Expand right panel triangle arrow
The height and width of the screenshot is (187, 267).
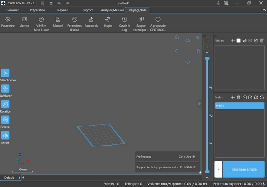click(199, 104)
